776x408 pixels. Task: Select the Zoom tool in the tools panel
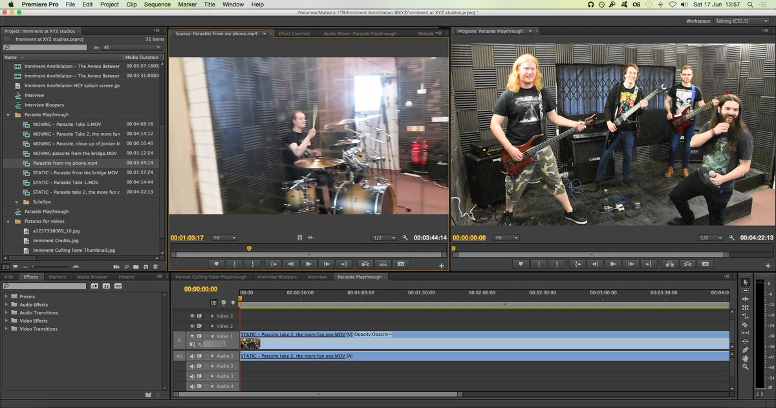pyautogui.click(x=745, y=366)
